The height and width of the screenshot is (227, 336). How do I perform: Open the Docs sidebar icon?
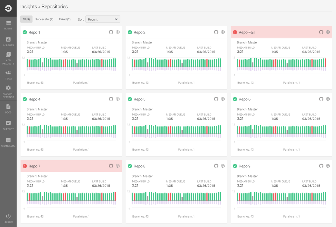coord(8,107)
